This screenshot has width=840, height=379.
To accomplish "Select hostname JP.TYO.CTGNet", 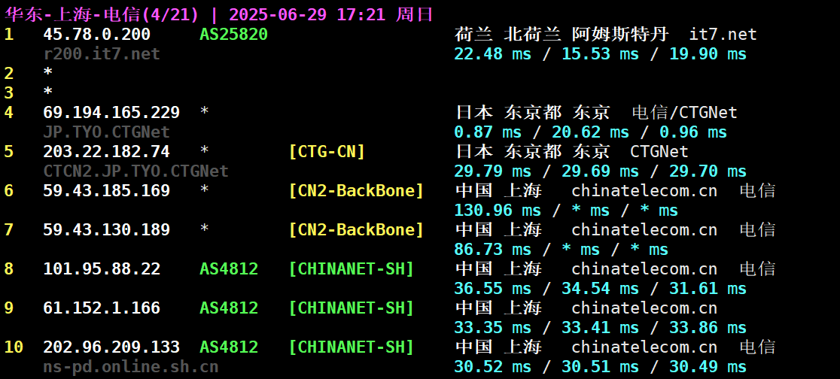I will pos(106,132).
